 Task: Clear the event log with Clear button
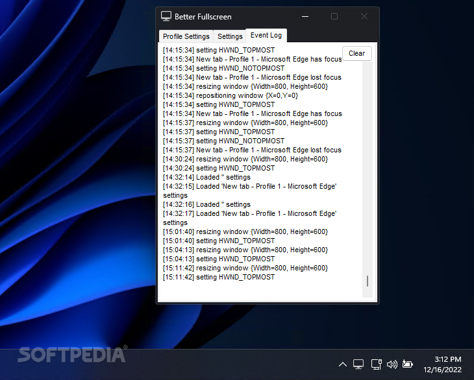[x=356, y=53]
